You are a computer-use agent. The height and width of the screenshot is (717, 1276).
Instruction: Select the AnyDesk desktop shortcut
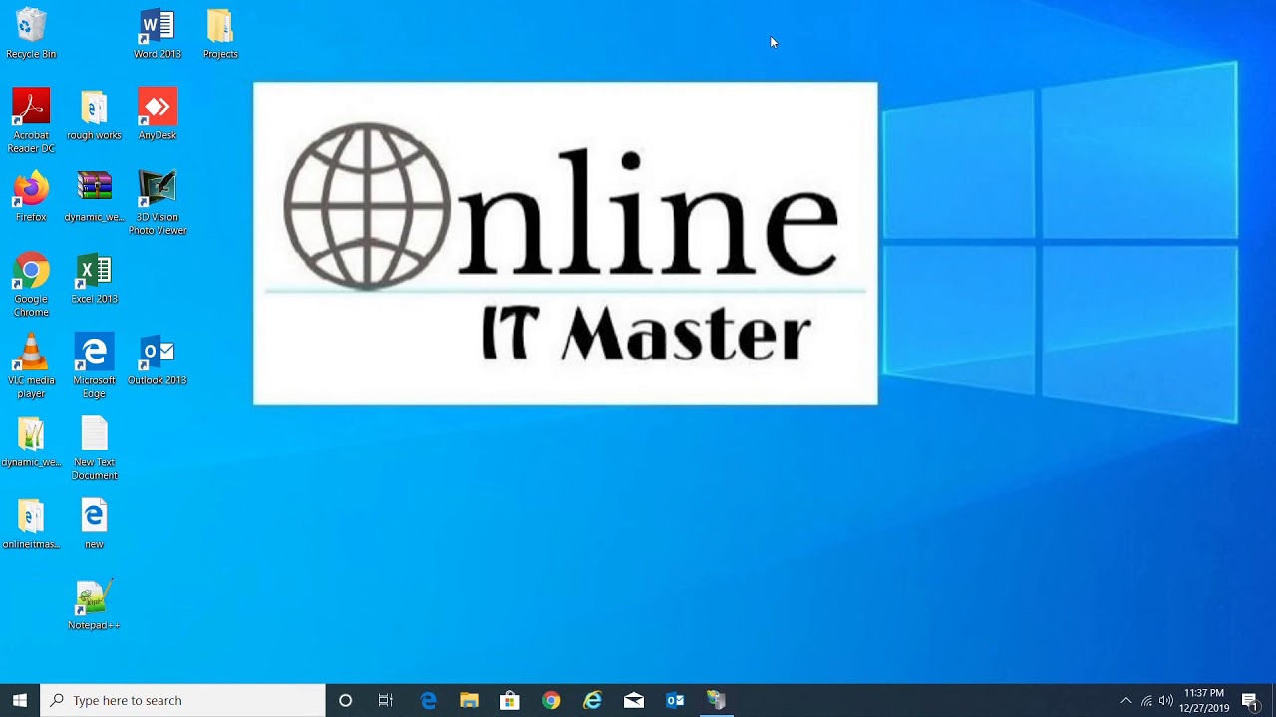click(158, 116)
